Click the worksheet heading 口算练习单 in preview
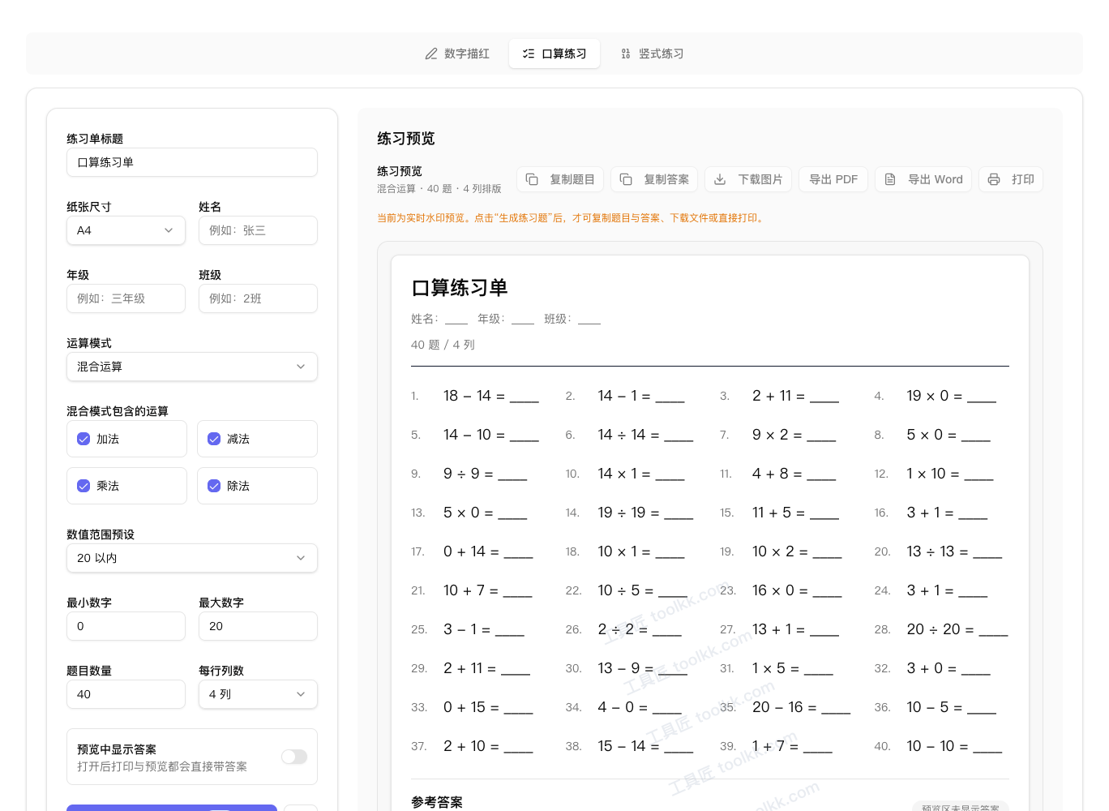 coord(460,288)
